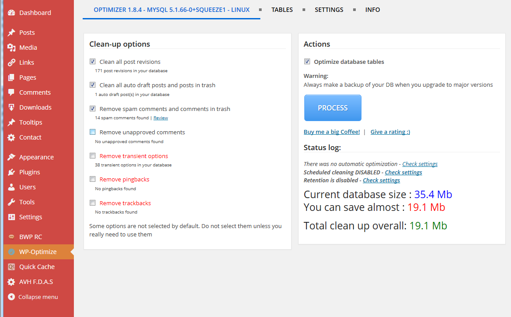Click the Dashboard gauge icon
The width and height of the screenshot is (511, 317).
11,13
